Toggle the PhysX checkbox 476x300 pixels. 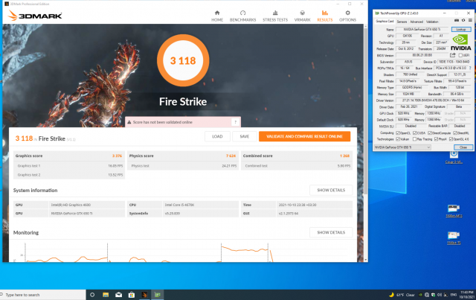[x=436, y=139]
